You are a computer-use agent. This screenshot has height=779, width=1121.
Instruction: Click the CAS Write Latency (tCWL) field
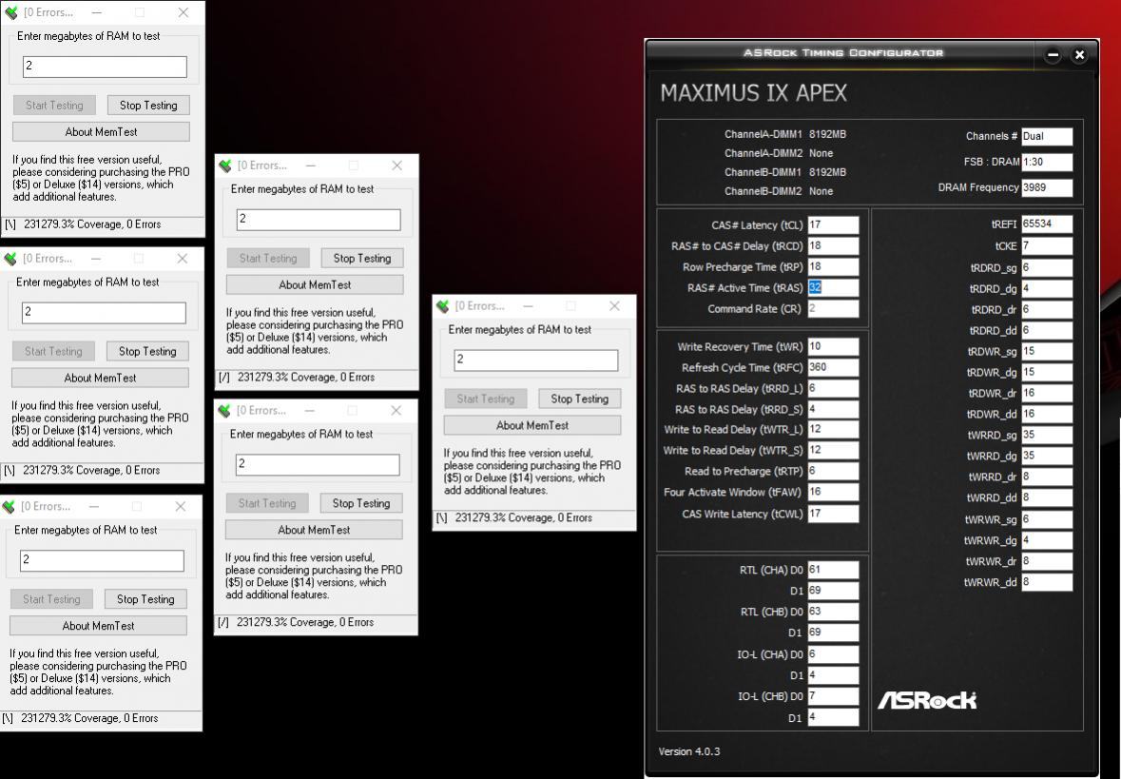833,514
